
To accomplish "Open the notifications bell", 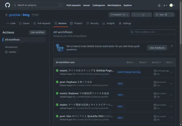I will click(159, 5).
